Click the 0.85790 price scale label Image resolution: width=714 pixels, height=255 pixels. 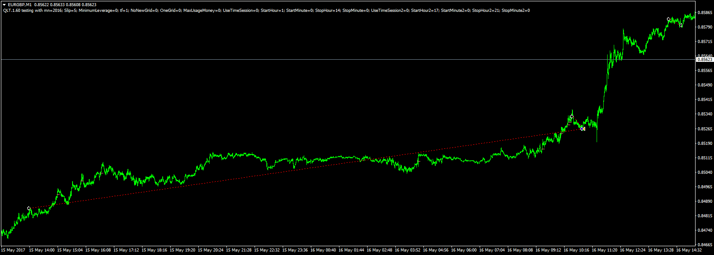click(x=705, y=27)
